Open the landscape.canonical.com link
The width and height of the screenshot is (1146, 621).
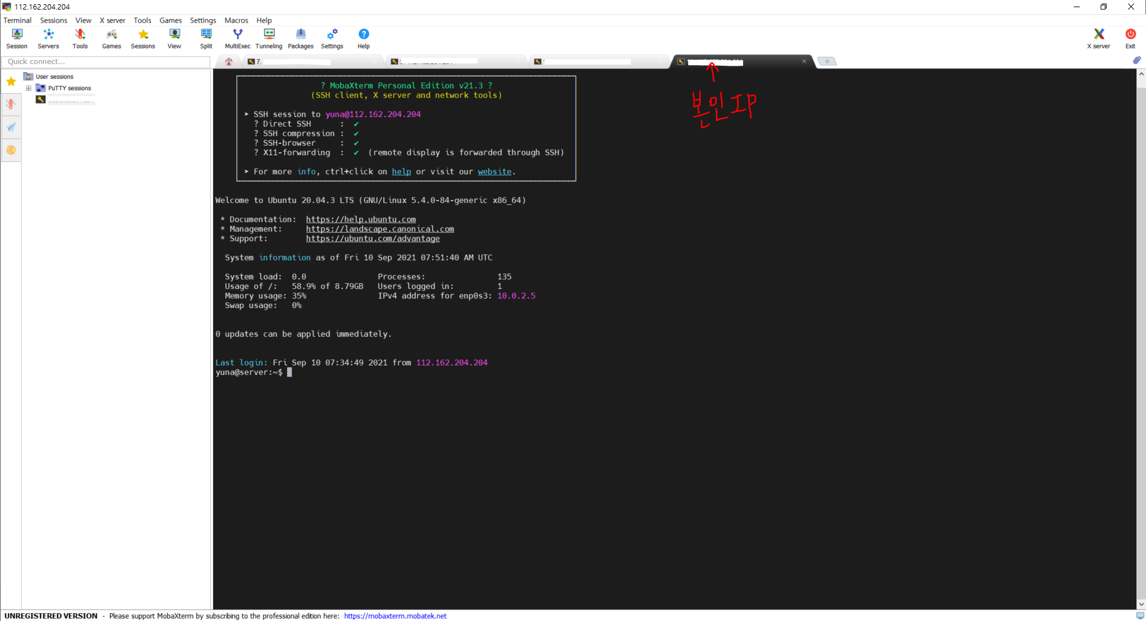[380, 229]
